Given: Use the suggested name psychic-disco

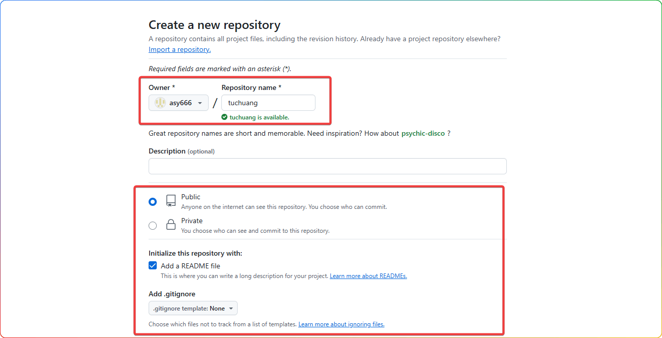Looking at the screenshot, I should 423,133.
